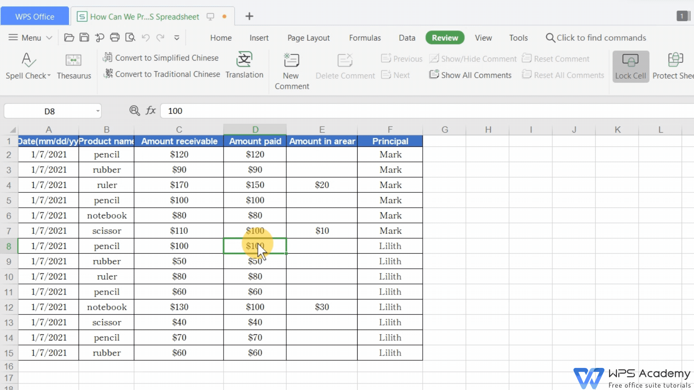Click the select-all corner of the grid

point(9,130)
